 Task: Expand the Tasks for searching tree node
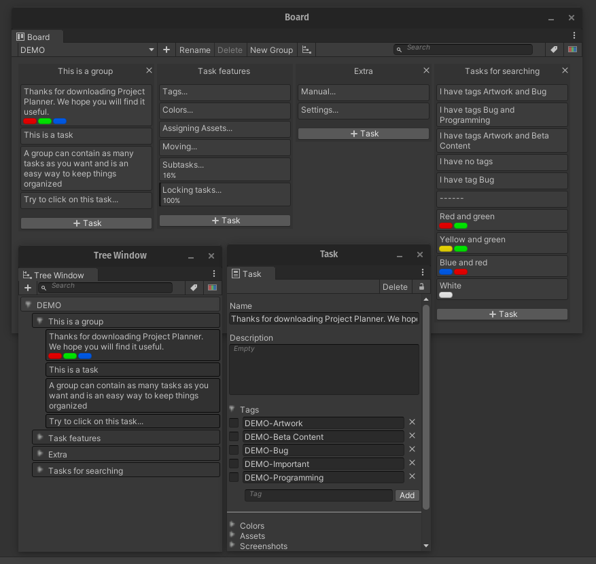39,470
